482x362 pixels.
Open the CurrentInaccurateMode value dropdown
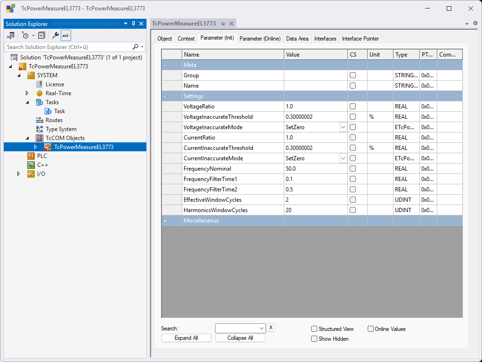coord(343,158)
